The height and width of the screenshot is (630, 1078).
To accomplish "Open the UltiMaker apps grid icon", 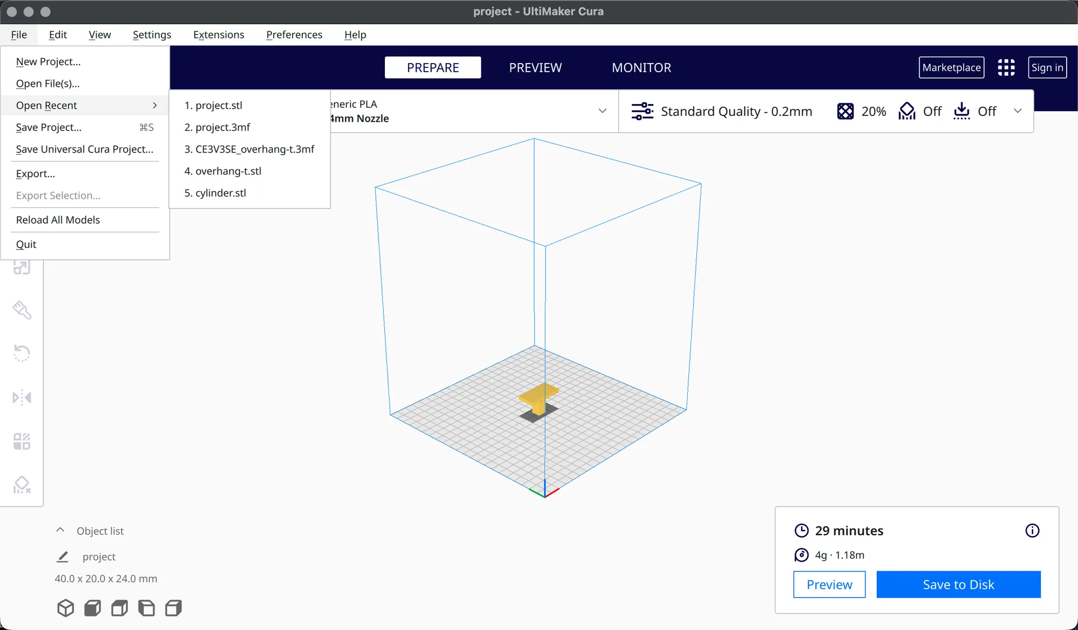I will 1006,67.
